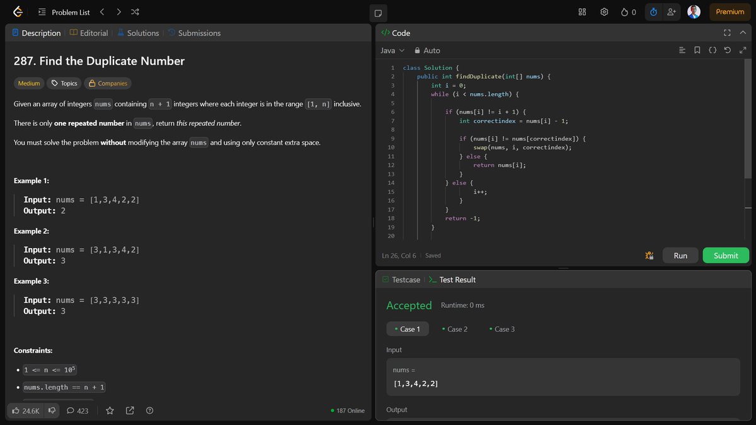Image resolution: width=756 pixels, height=425 pixels.
Task: Click the problem title 287. Find the Duplicate Number
Action: pyautogui.click(x=99, y=61)
